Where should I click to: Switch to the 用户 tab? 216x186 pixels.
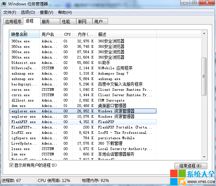[100, 22]
